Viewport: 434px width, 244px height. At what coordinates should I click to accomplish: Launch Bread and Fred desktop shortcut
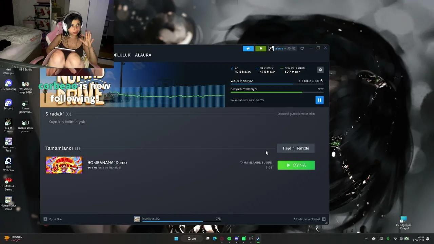[8, 145]
